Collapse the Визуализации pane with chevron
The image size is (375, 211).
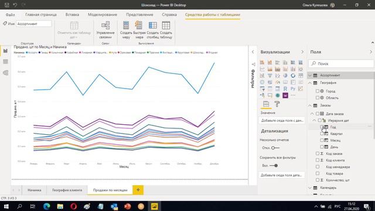[302, 52]
